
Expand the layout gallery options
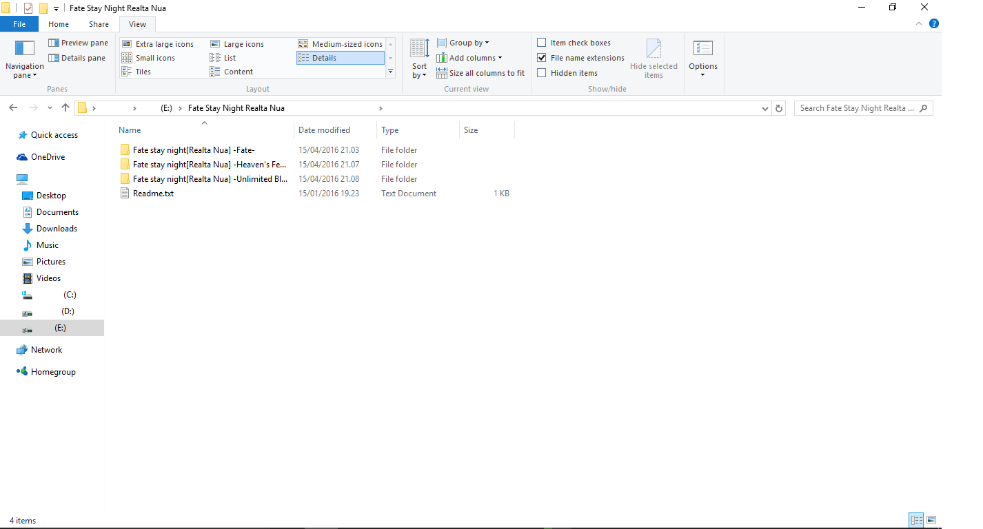pyautogui.click(x=391, y=72)
